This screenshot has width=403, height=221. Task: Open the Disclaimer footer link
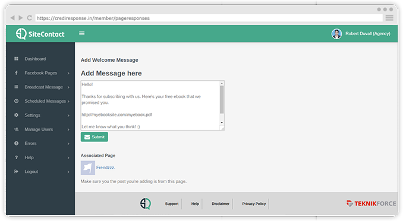[221, 204]
